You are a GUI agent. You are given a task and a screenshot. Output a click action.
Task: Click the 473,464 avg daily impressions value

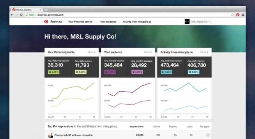coord(170,65)
